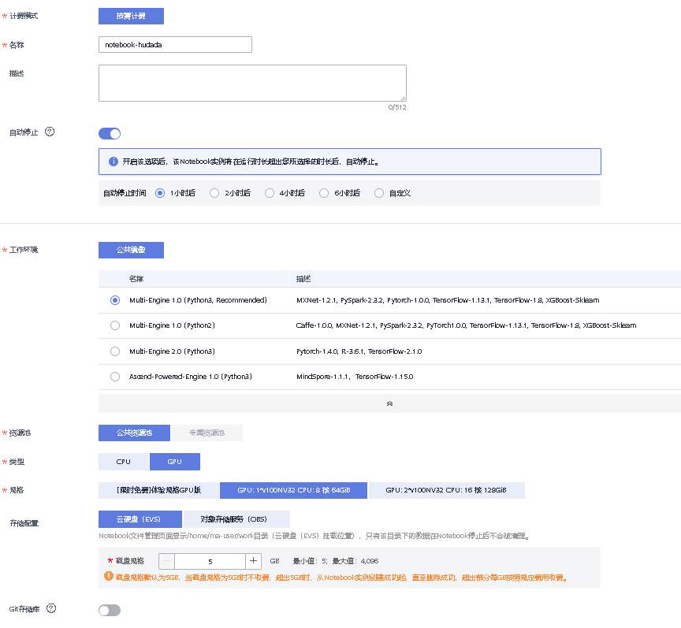The width and height of the screenshot is (681, 628).
Task: Click the orange warning icon under disk size
Action: [108, 577]
